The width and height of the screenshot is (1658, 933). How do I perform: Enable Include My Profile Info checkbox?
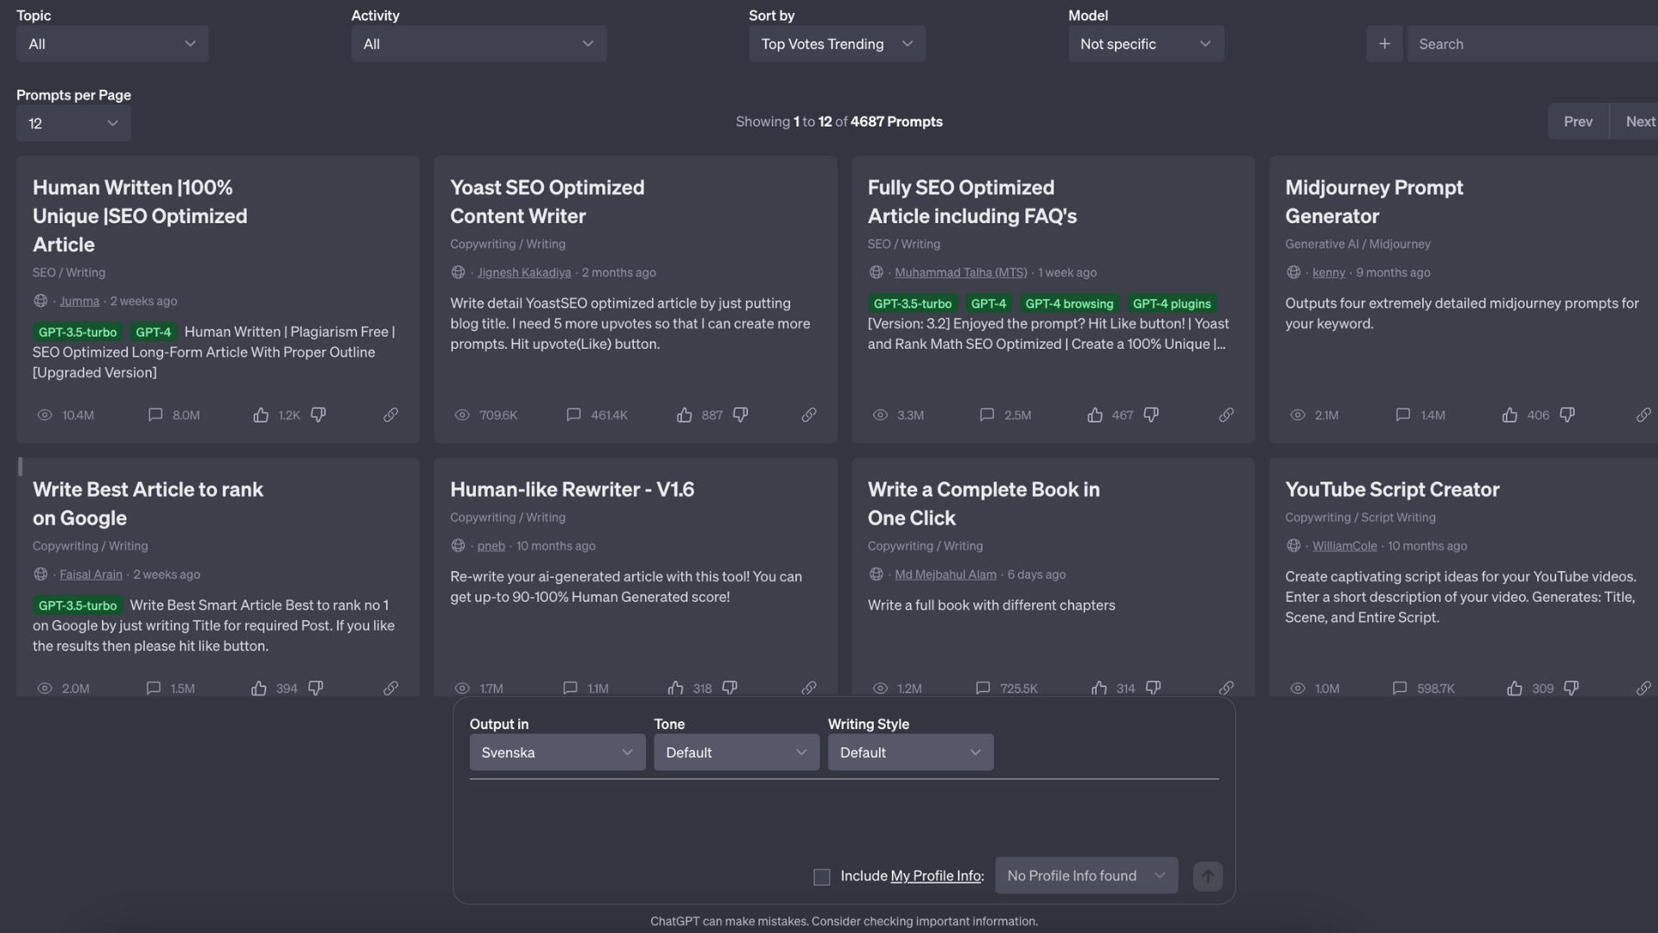point(821,877)
